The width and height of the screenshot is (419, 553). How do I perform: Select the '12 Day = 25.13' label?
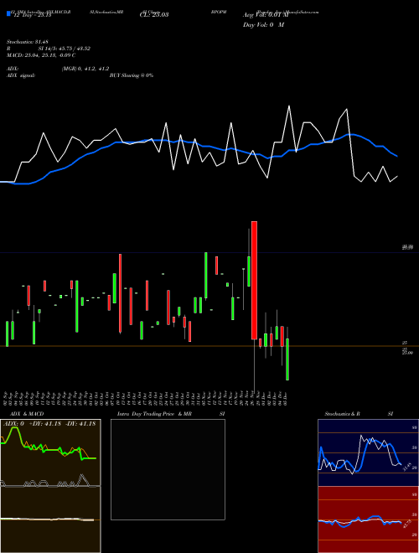pyautogui.click(x=33, y=15)
